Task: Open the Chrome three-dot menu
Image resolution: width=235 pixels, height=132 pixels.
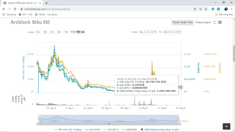Action: click(x=232, y=9)
